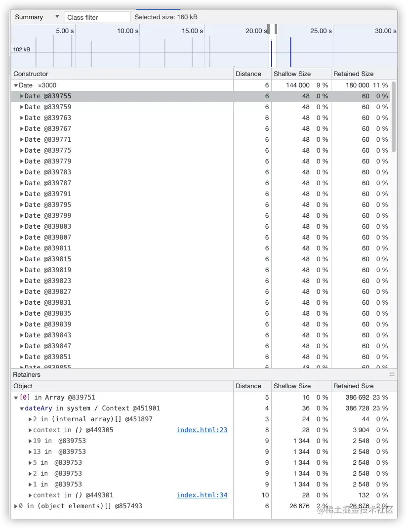Image resolution: width=407 pixels, height=528 pixels.
Task: Click the 180 000 retained size value
Action: (x=358, y=85)
